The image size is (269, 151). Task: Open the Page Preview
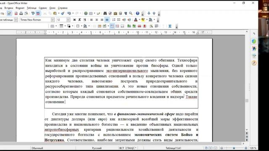coord(26,13)
